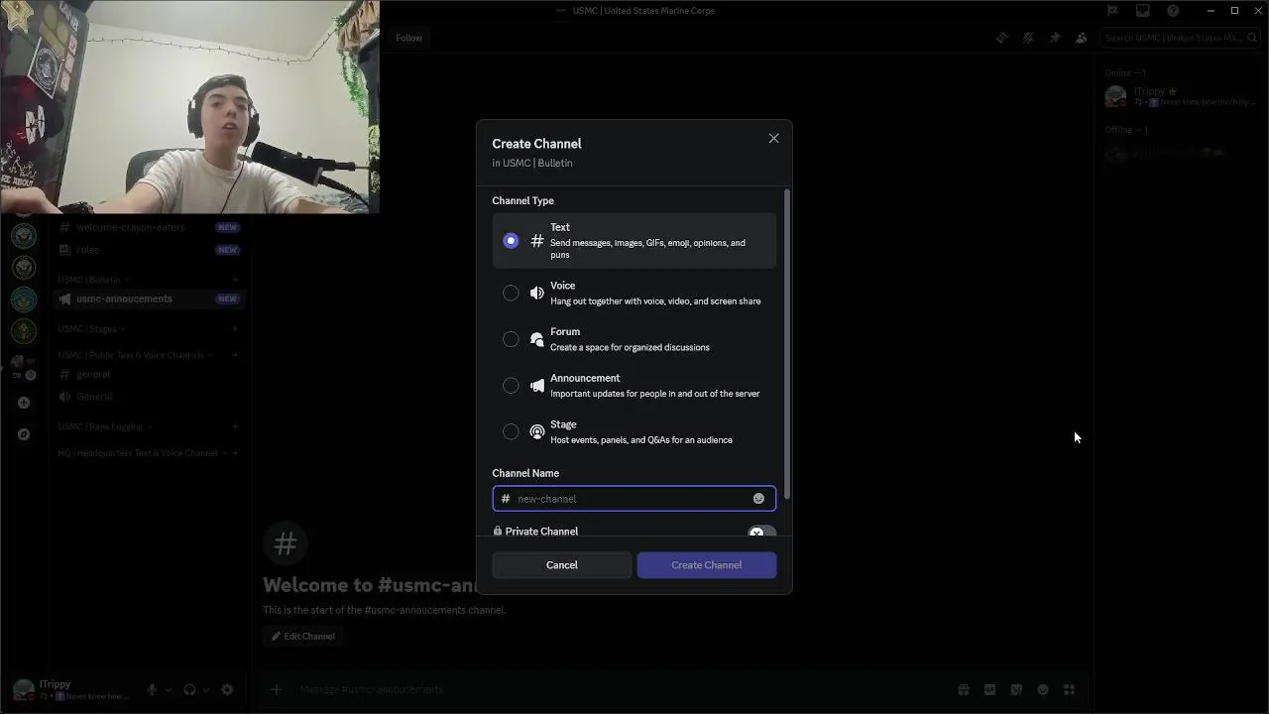
Task: Click the attach plus icon in message bar
Action: point(277,689)
